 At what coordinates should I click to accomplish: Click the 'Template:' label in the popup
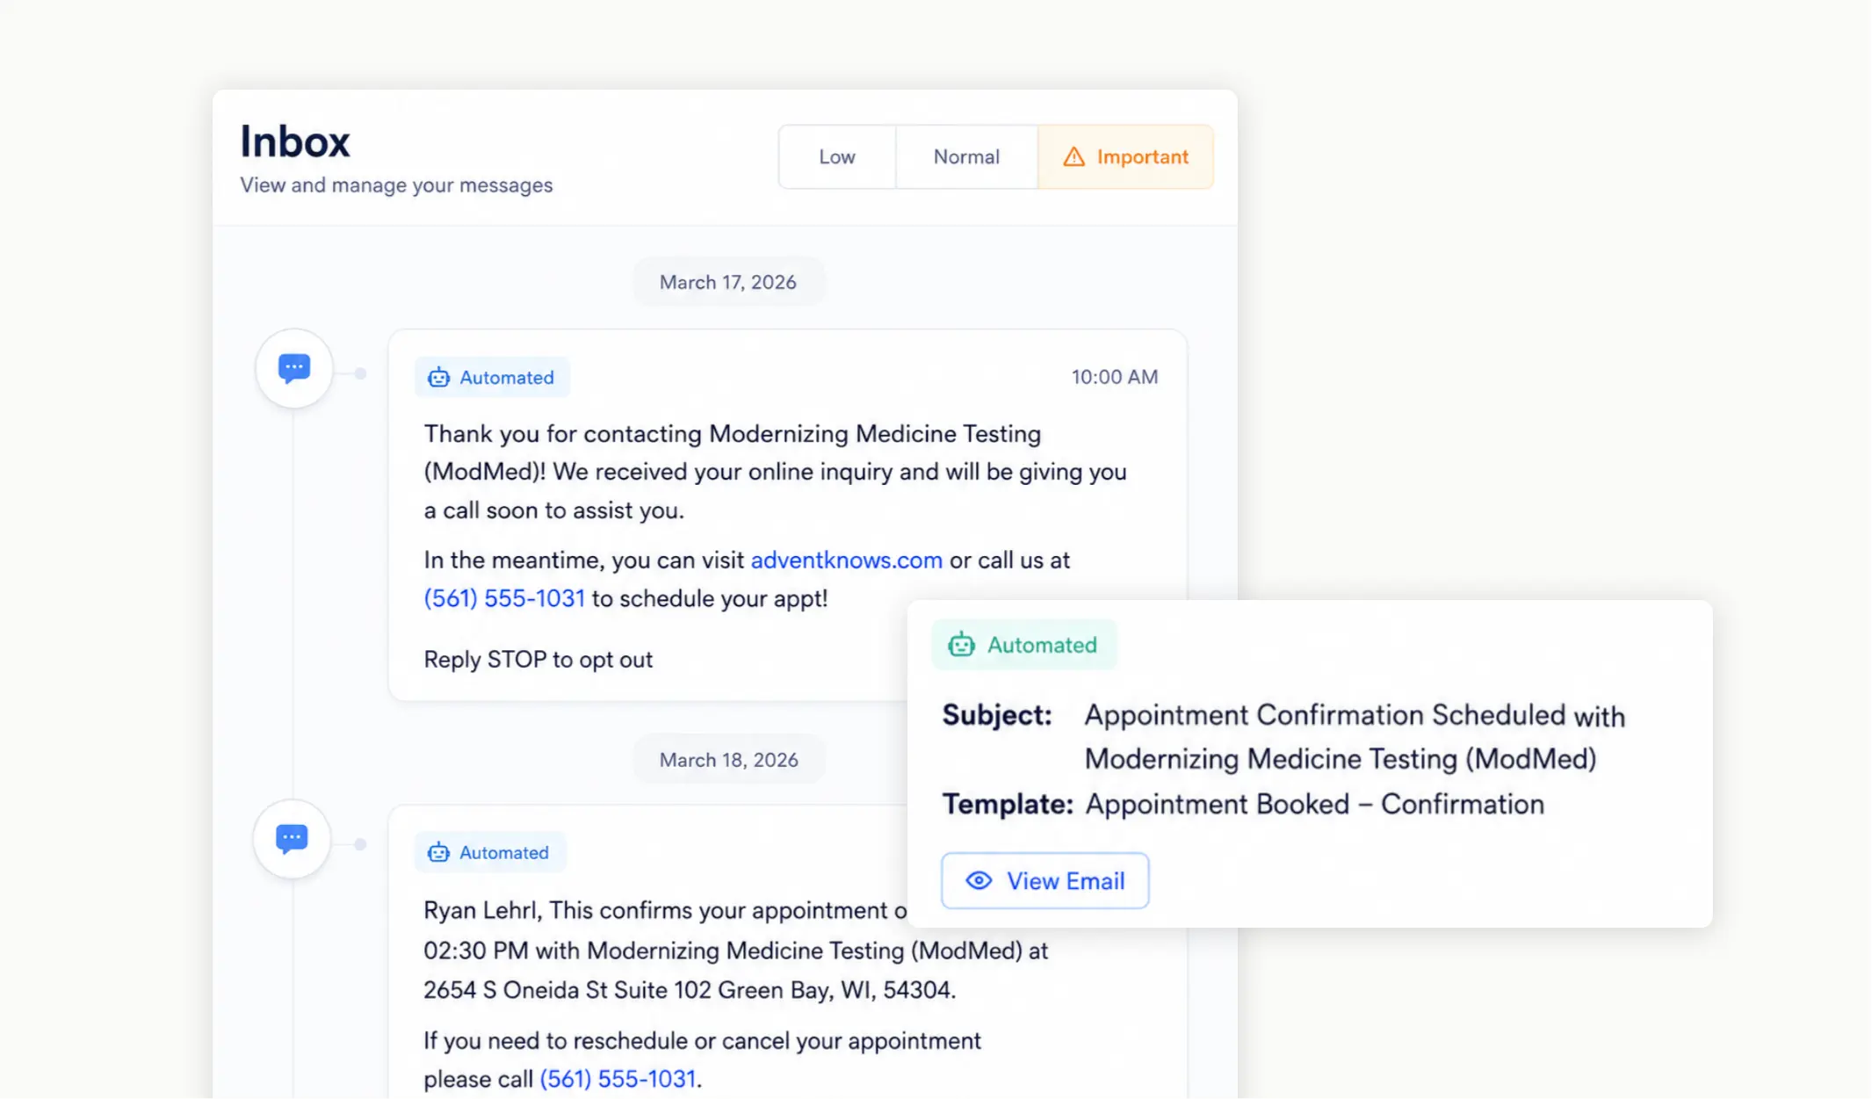click(x=1008, y=805)
